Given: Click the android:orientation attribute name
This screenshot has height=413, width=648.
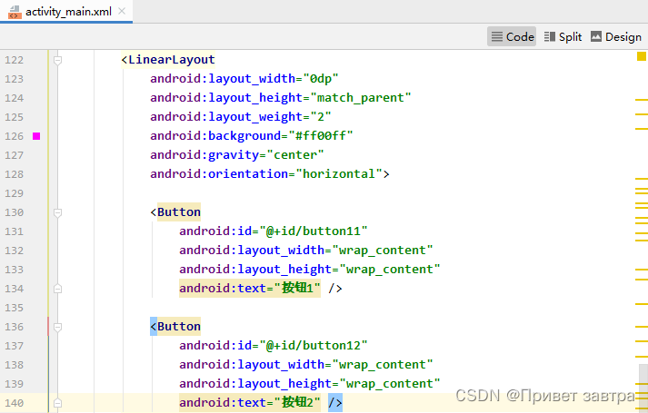Looking at the screenshot, I should click(x=219, y=173).
